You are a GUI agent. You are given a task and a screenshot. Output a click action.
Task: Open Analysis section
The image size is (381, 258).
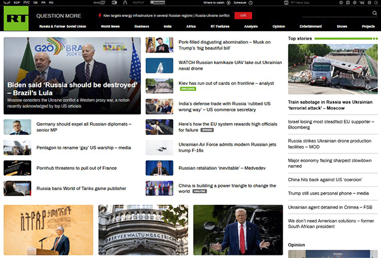[x=251, y=27]
